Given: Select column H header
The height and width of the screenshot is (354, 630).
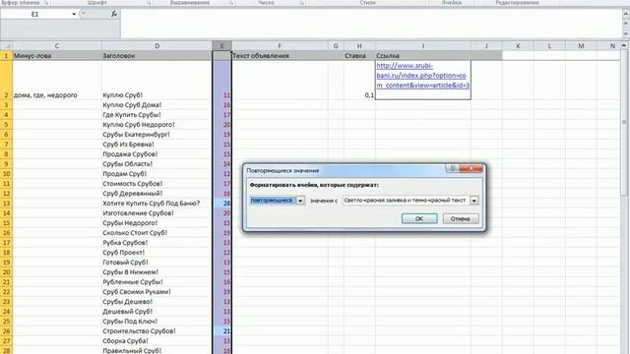Looking at the screenshot, I should pyautogui.click(x=359, y=46).
